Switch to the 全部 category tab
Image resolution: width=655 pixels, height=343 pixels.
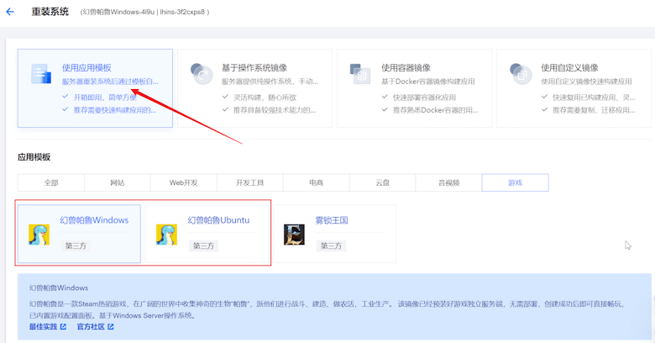(51, 182)
